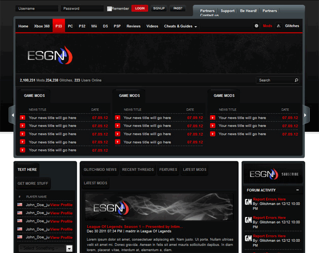Image resolution: width=319 pixels, height=253 pixels.
Task: Open the dropdown below the player list
Action: point(70,248)
